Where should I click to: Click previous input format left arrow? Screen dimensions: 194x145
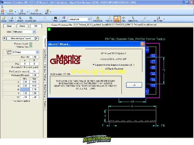click(x=5, y=39)
